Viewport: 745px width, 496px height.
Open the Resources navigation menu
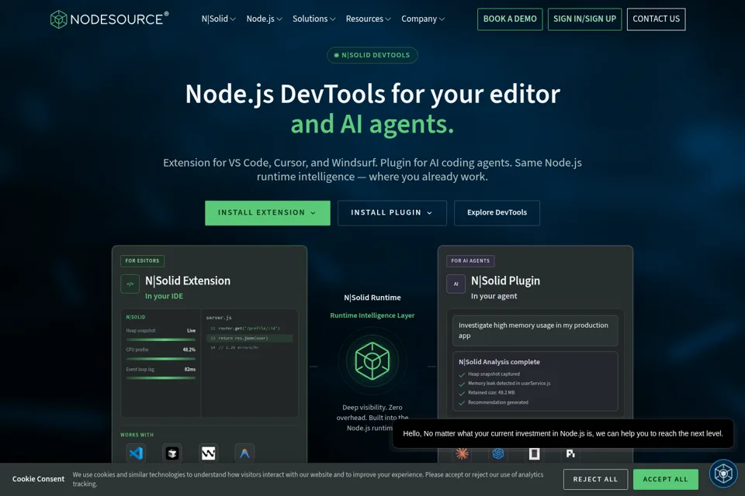pyautogui.click(x=368, y=19)
